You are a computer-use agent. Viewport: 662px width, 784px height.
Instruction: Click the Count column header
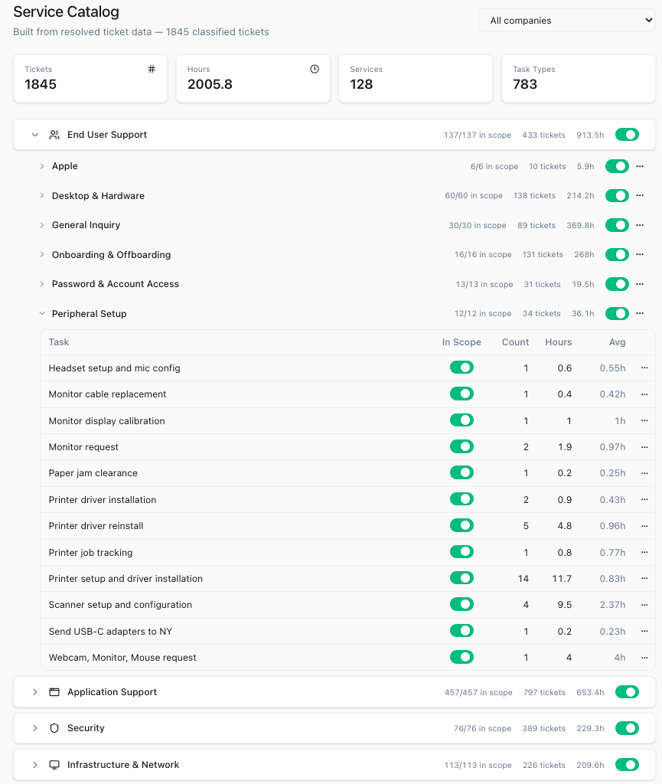[515, 342]
